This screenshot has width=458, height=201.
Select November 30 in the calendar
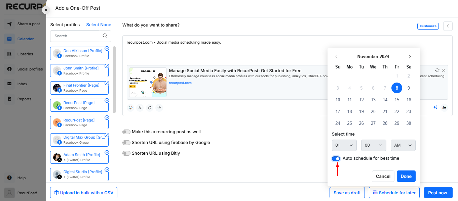click(409, 123)
